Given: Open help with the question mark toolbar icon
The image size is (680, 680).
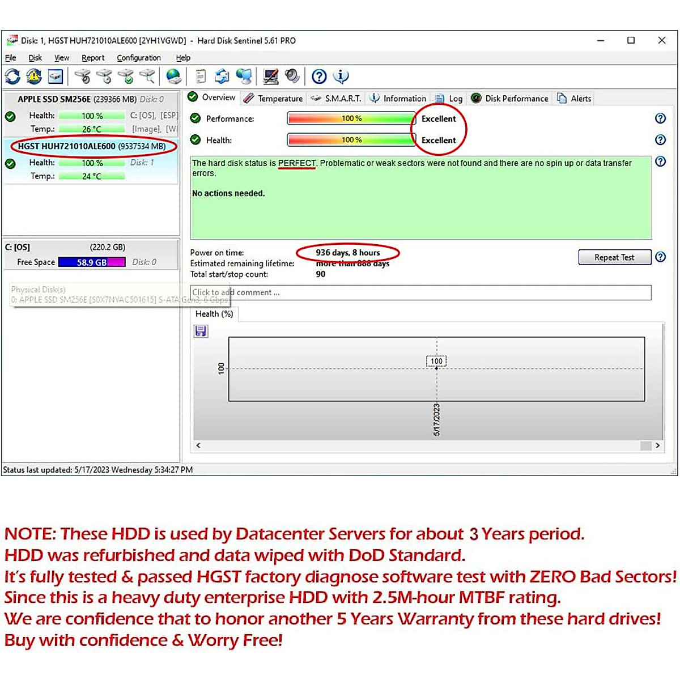Looking at the screenshot, I should 319,76.
